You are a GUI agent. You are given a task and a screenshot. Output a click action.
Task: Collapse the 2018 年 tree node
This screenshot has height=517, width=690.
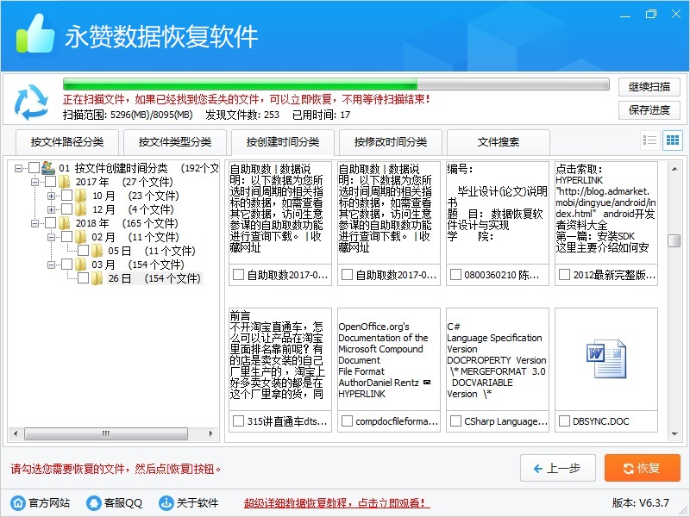pos(35,223)
